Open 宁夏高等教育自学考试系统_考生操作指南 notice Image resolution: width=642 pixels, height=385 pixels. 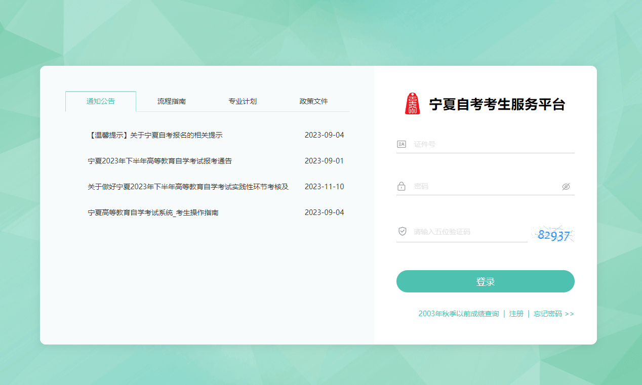(153, 212)
